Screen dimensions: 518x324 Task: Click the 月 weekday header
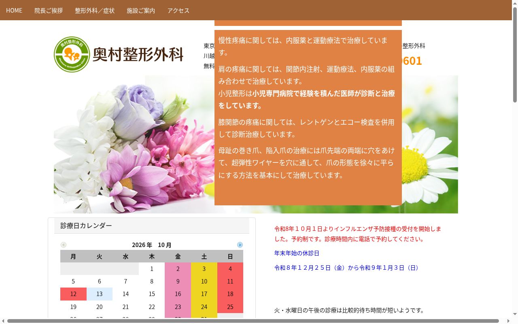73,256
